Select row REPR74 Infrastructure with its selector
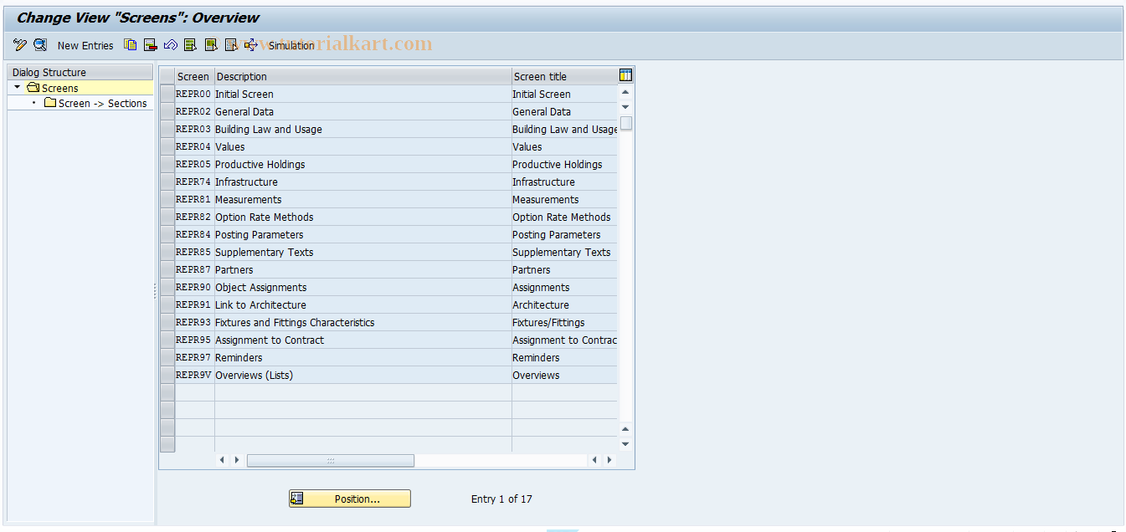1126x532 pixels. click(x=167, y=182)
